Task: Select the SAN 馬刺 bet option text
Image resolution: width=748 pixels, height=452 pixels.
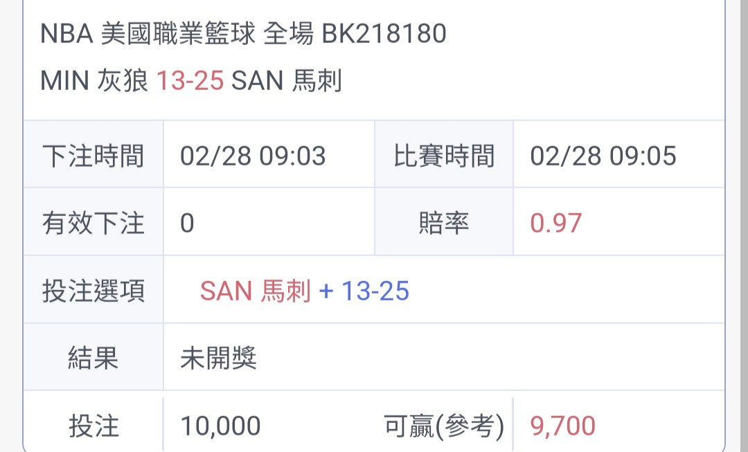Action: click(255, 291)
